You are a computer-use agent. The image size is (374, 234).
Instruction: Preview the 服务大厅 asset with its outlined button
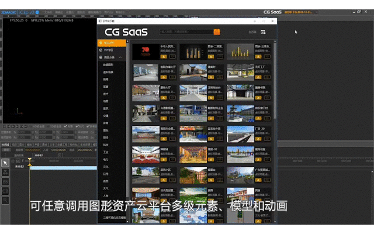point(172,98)
